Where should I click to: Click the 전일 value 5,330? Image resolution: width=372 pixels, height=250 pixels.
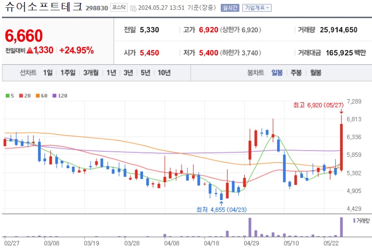[x=149, y=30]
